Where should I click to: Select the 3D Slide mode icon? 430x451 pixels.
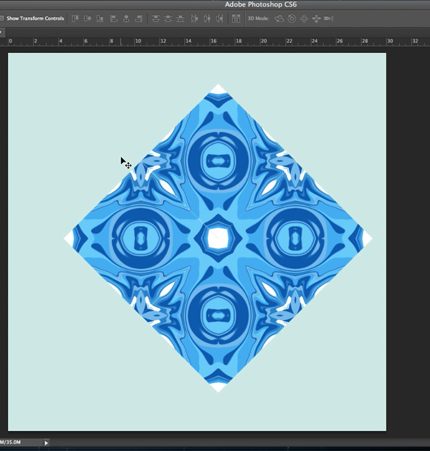point(316,19)
